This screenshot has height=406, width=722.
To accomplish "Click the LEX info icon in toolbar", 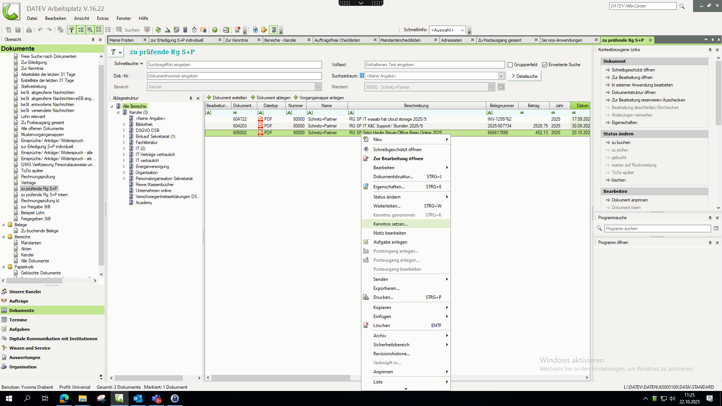I will click(x=226, y=30).
